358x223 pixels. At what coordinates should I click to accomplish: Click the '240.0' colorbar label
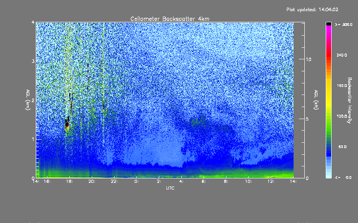pos(342,55)
